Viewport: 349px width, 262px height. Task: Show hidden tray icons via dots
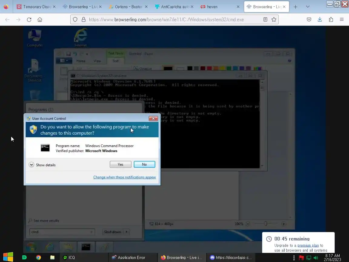click(x=294, y=258)
